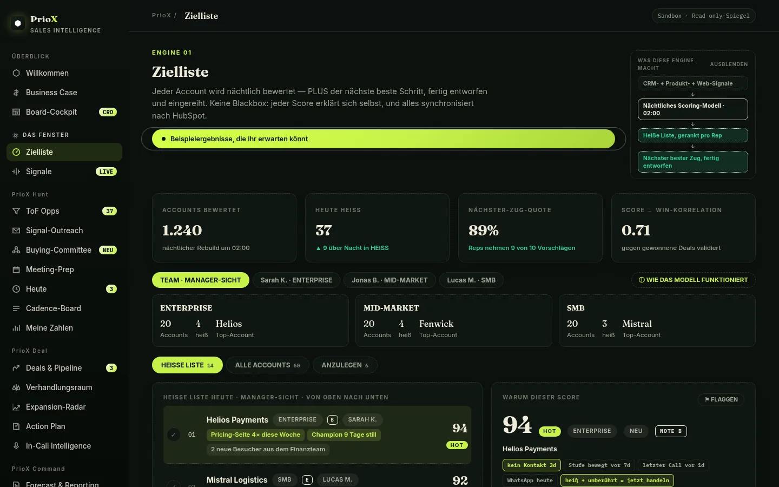The image size is (779, 487).
Task: Select the ALLE ACCOUNTS tab
Action: (x=268, y=365)
